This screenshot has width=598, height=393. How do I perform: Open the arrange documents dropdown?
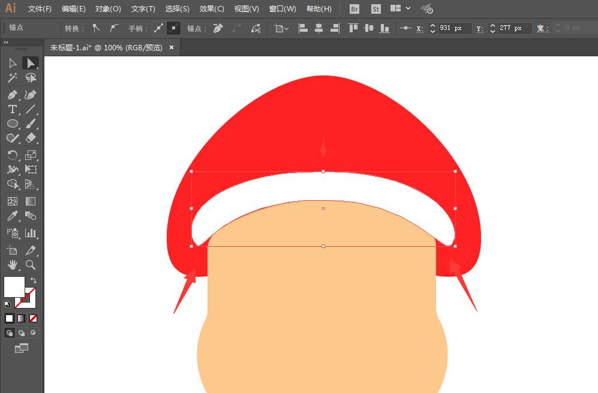(x=401, y=8)
